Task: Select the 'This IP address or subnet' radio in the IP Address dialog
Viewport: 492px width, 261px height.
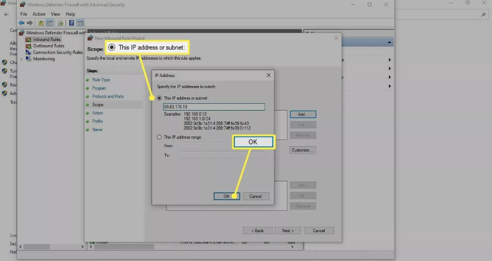Action: [x=159, y=98]
